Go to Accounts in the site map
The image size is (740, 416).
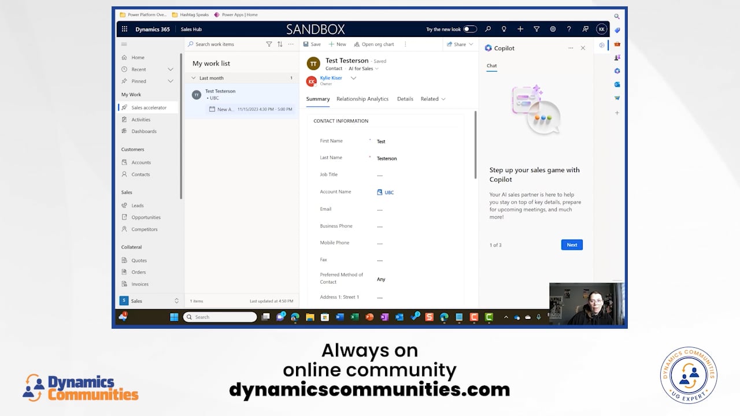click(141, 162)
